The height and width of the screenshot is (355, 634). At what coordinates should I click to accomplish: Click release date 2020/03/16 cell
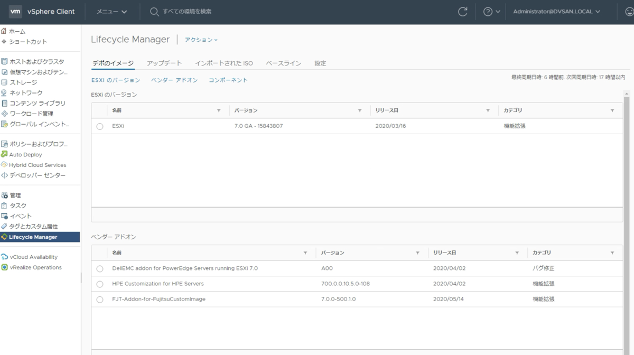click(x=390, y=126)
